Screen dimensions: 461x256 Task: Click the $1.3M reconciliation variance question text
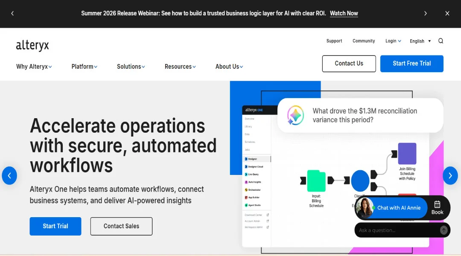click(x=365, y=115)
